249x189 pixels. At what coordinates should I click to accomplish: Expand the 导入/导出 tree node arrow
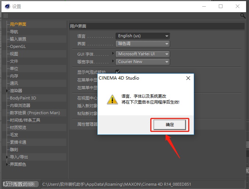tap(7, 157)
